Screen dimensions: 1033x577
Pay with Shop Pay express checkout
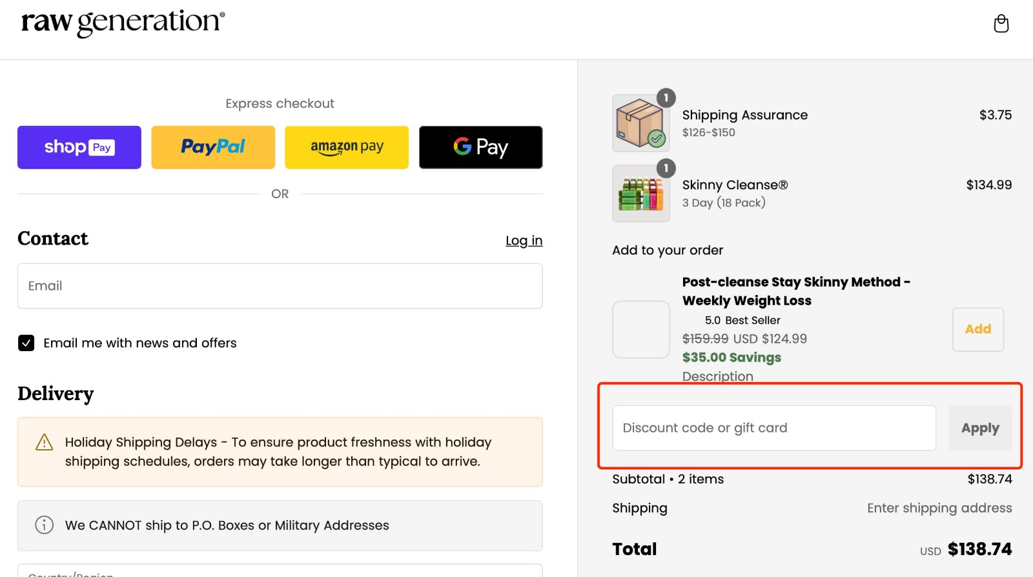[79, 147]
